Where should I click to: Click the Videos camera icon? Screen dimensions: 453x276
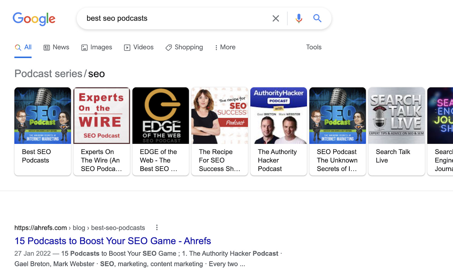pyautogui.click(x=127, y=47)
